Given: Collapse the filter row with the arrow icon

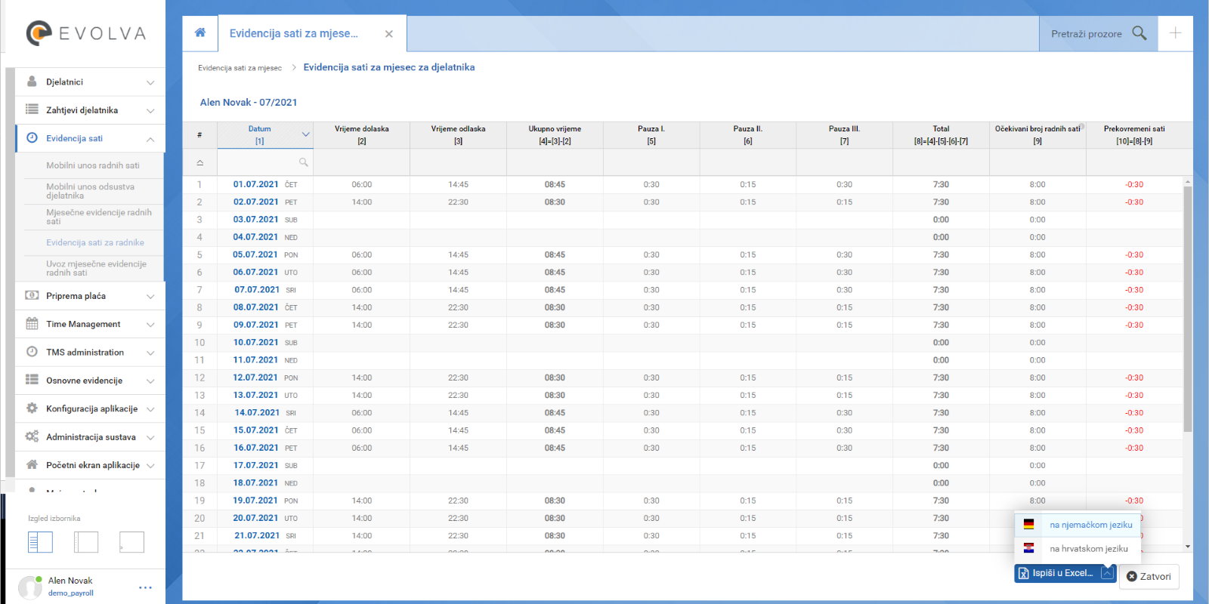Looking at the screenshot, I should point(199,162).
